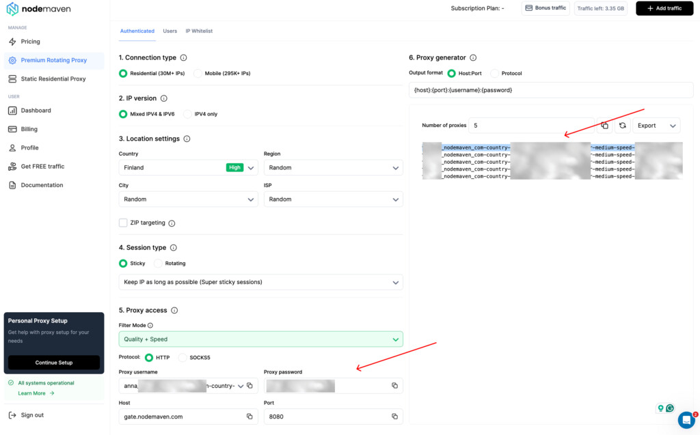The width and height of the screenshot is (700, 435).
Task: Copy the proxy password
Action: coord(394,386)
